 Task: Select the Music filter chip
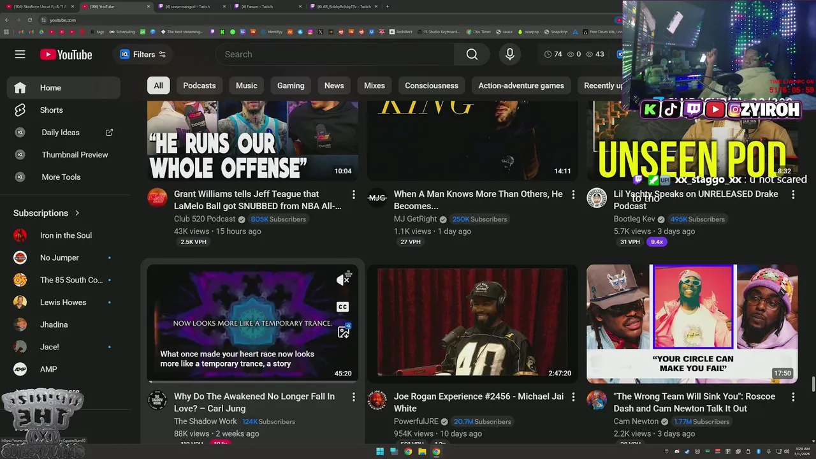247,85
